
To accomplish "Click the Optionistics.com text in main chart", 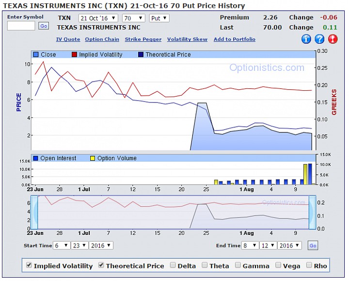I will [267, 67].
